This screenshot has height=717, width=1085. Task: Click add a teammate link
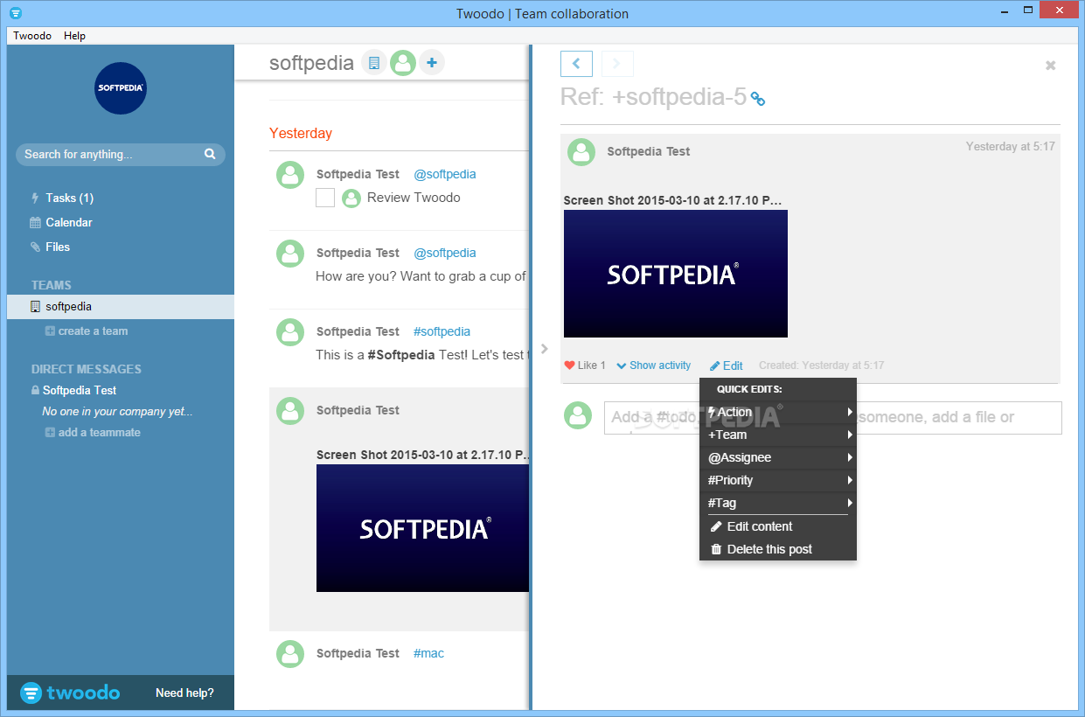coord(93,433)
